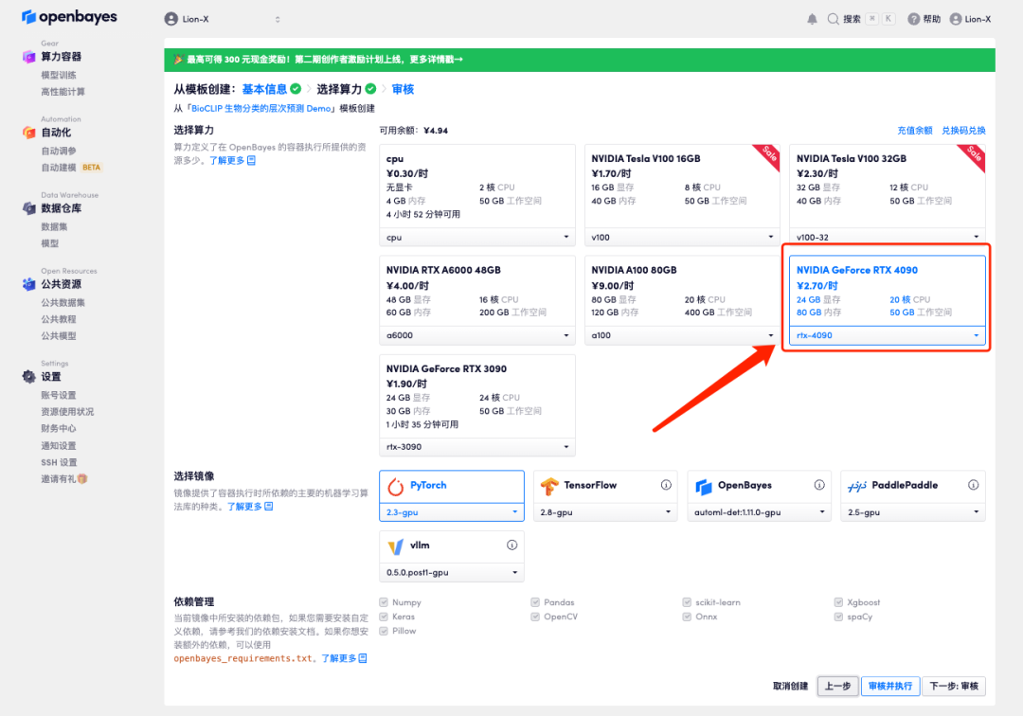Screen dimensions: 1023x716
Task: Open the PyTorch 2.3-gpu version dropdown
Action: click(x=452, y=512)
